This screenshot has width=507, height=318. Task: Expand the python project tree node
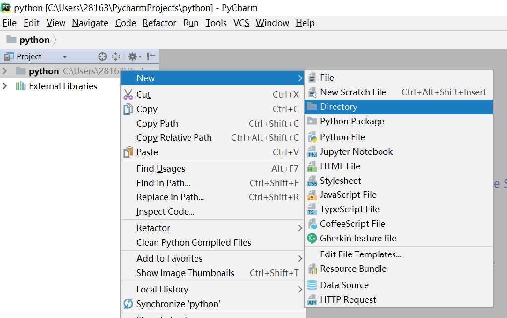pyautogui.click(x=5, y=71)
